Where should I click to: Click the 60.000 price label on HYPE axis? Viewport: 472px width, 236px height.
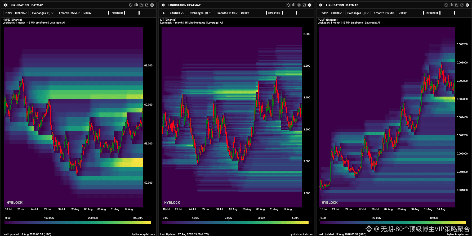148,105
